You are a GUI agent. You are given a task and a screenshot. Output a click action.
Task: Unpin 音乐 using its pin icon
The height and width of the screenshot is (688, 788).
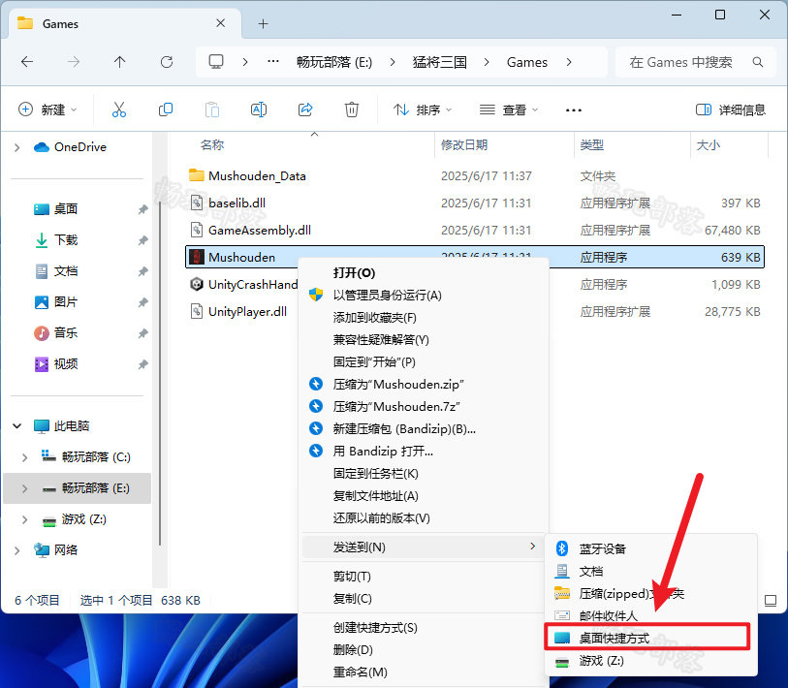click(143, 333)
